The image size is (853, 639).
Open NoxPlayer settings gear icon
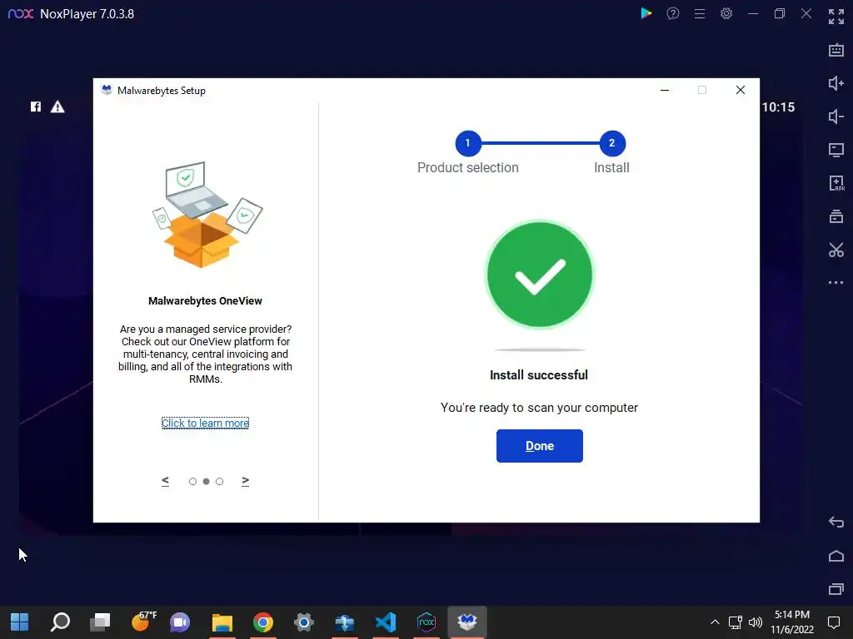[726, 13]
